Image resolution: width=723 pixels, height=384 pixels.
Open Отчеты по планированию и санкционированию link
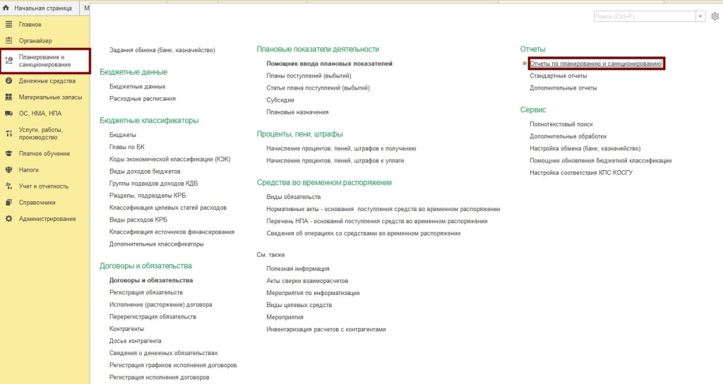(x=595, y=64)
